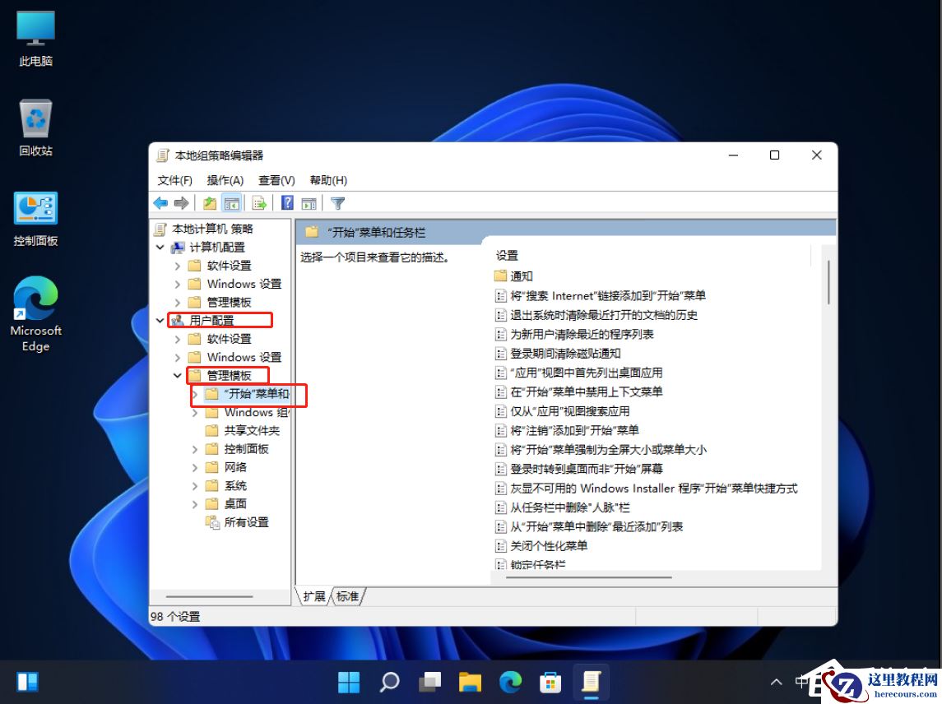
Task: Click the Forward navigation arrow in toolbar
Action: [181, 203]
